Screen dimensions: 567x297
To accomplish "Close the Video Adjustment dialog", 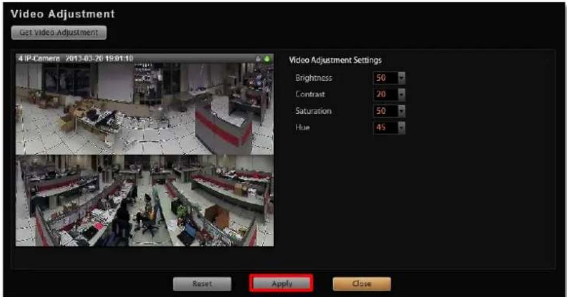I will [x=362, y=284].
